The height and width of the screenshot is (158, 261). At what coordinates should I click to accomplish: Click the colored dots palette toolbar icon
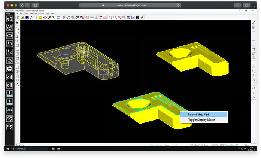pos(87,18)
